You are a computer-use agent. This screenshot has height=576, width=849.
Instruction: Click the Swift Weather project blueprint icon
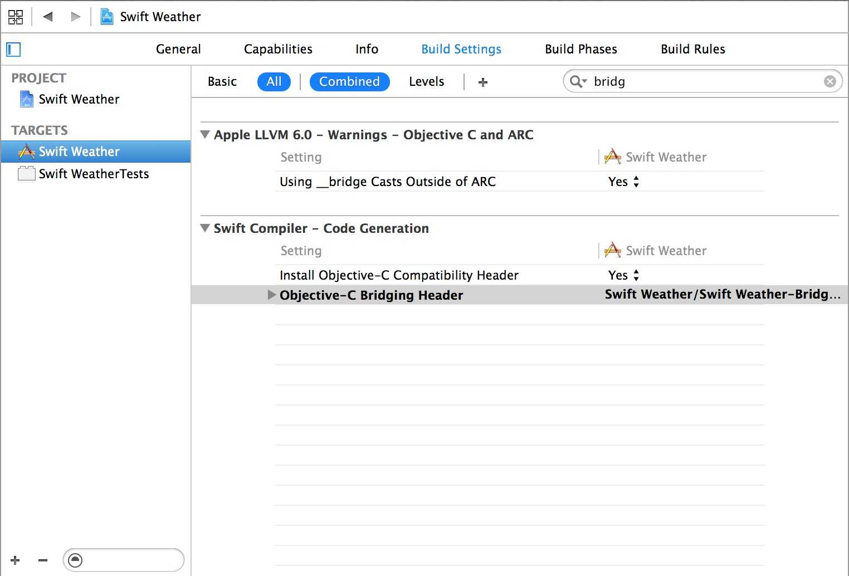pyautogui.click(x=27, y=99)
